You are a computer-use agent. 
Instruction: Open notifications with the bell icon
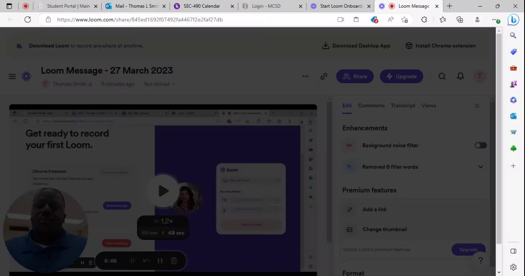point(460,76)
